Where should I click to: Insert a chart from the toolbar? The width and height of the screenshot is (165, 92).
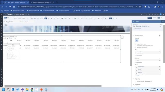click(x=32, y=18)
